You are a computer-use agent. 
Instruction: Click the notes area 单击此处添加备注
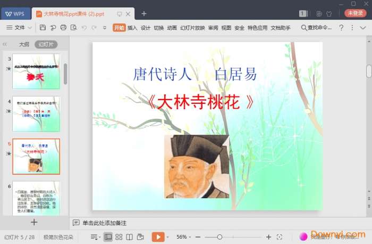pyautogui.click(x=104, y=223)
